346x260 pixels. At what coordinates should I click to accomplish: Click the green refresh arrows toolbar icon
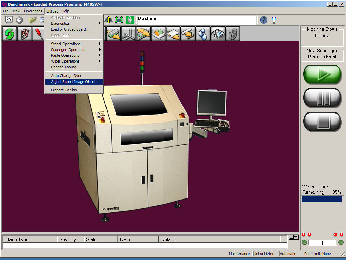tap(9, 34)
